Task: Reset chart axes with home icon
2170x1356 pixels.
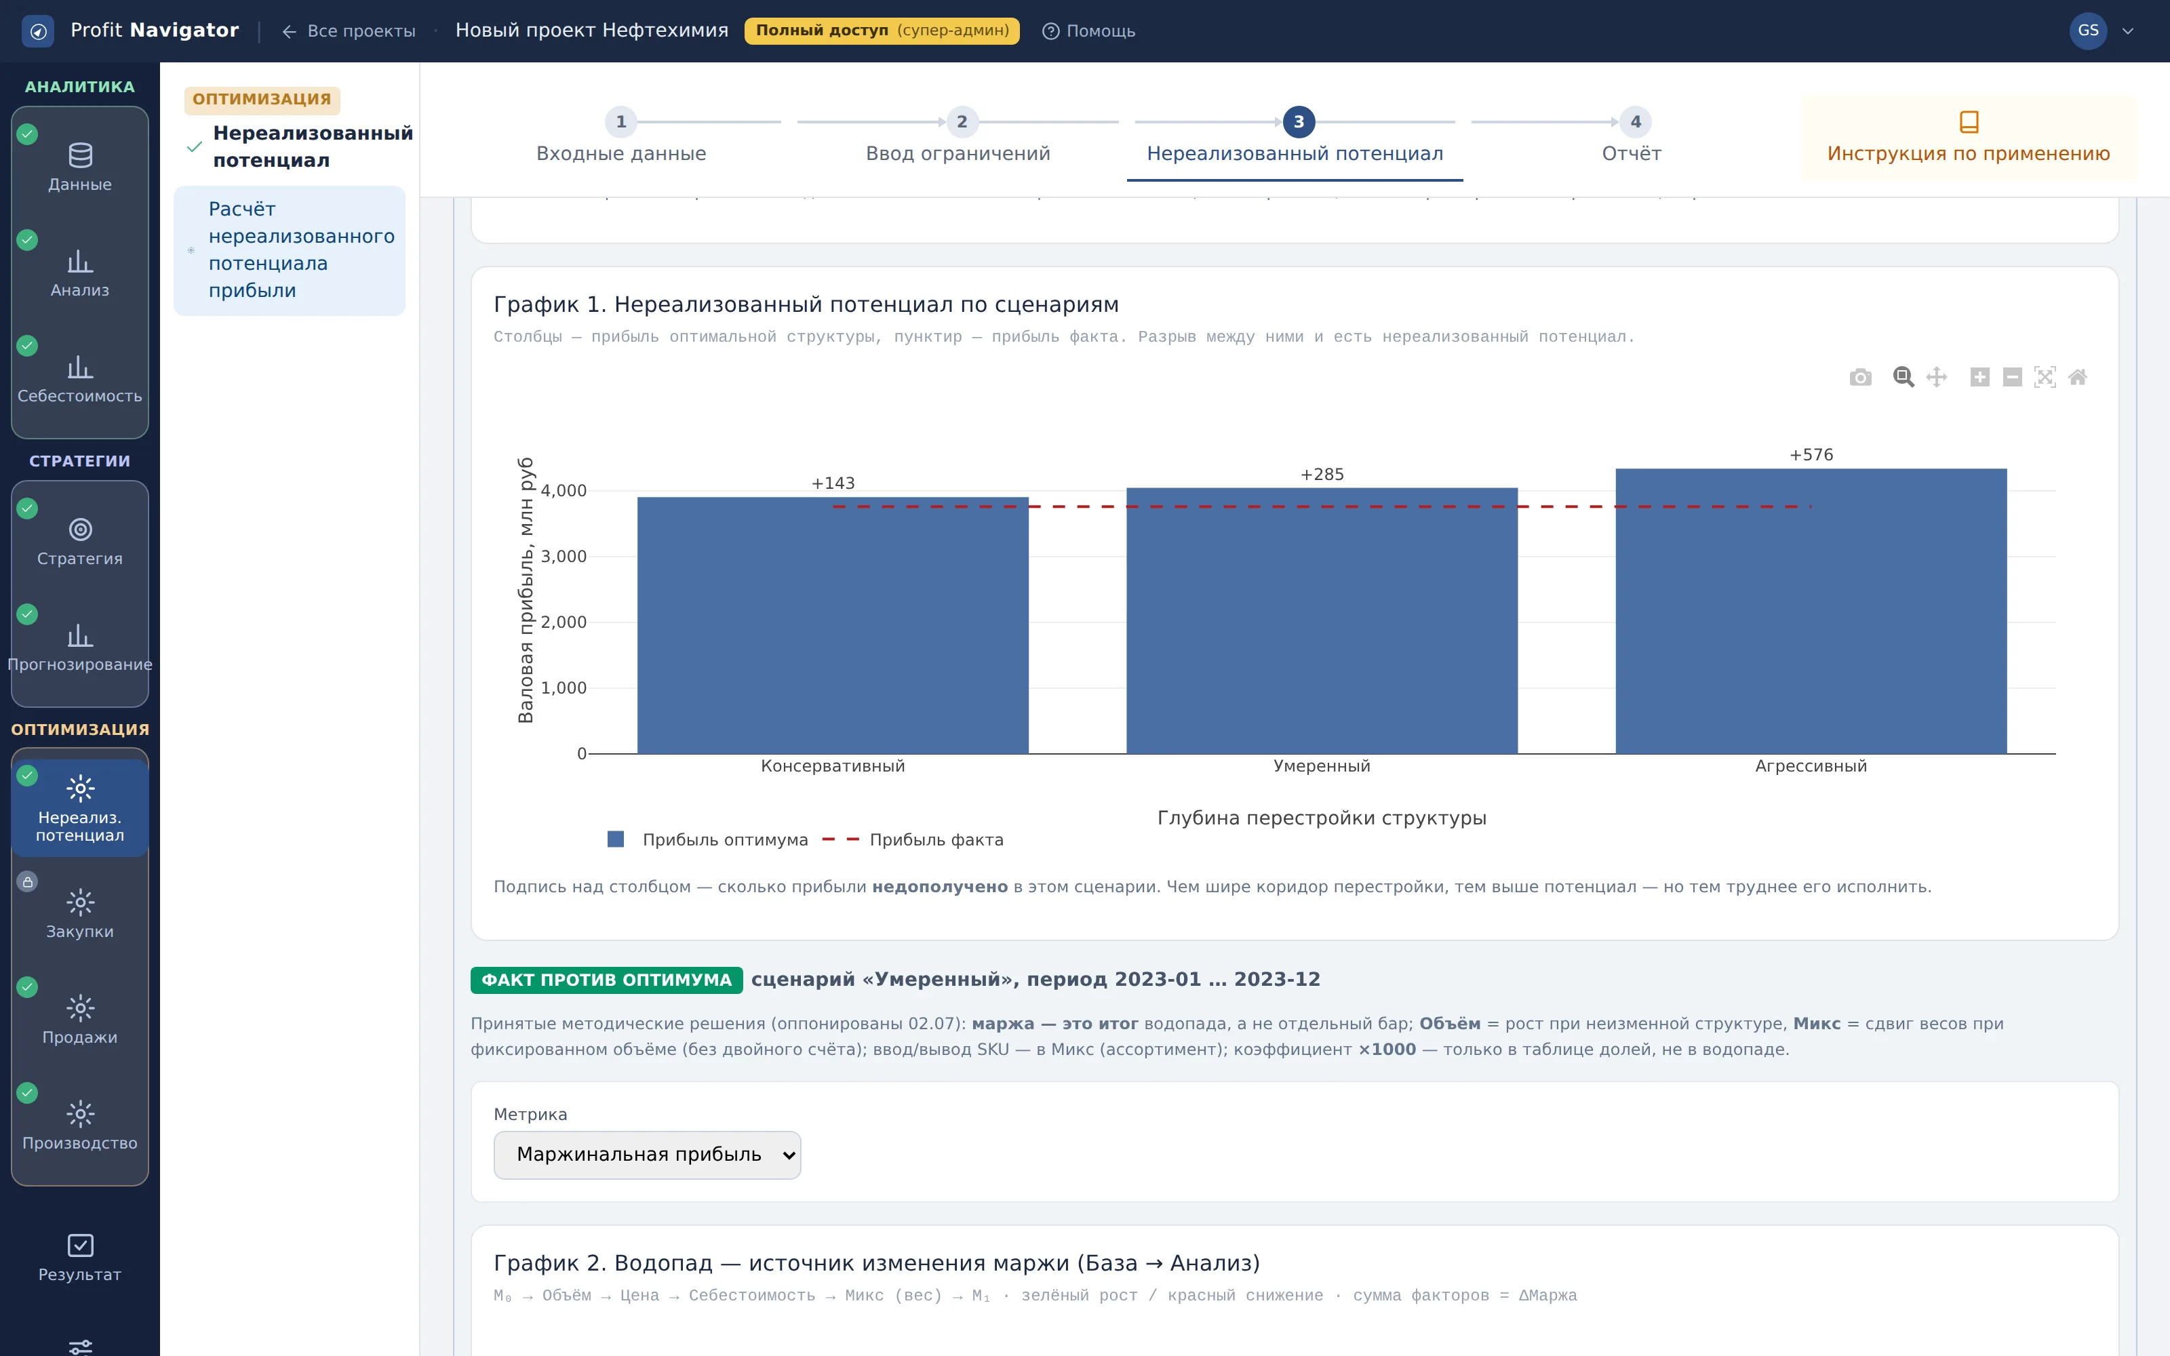Action: tap(2078, 378)
